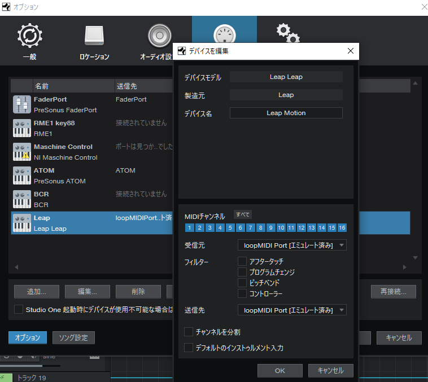Click キャンセル in the オプション window
The width and height of the screenshot is (428, 382).
pyautogui.click(x=399, y=338)
